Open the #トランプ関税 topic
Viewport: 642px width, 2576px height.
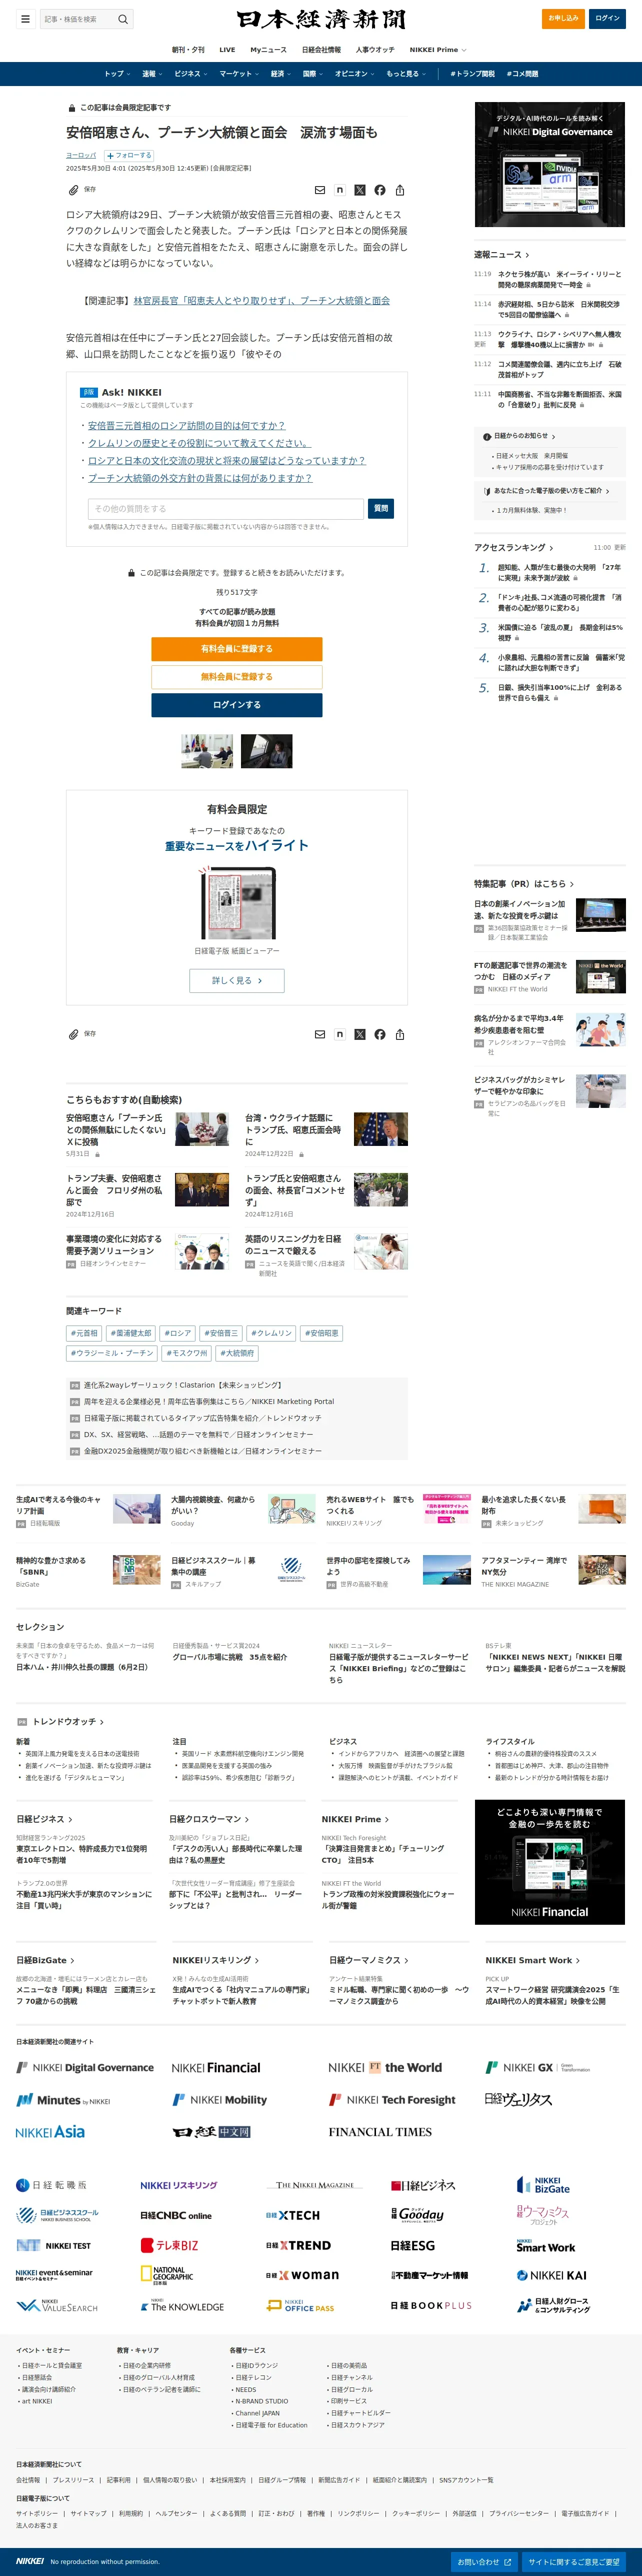click(x=472, y=74)
